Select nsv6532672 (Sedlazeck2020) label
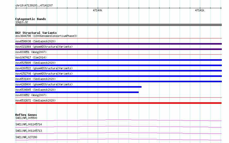This screenshot has height=143, width=229. click(x=36, y=100)
